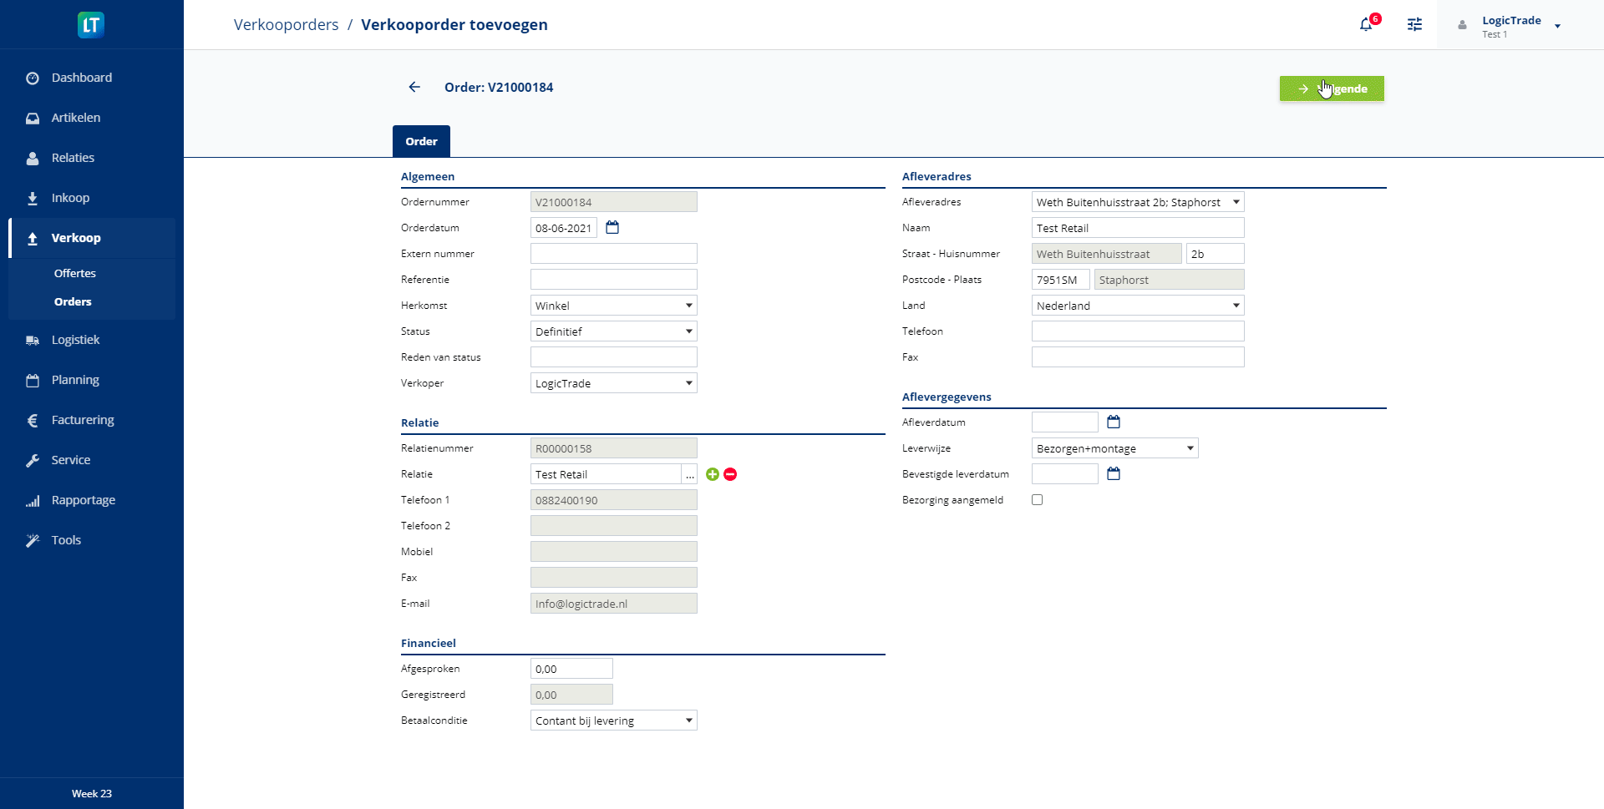The height and width of the screenshot is (809, 1604).
Task: Enable the Bezorging aangemeld checkbox
Action: (x=1038, y=500)
